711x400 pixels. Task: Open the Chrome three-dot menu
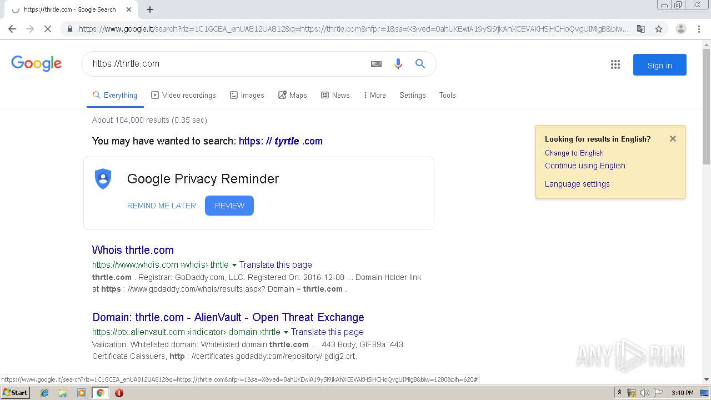(x=699, y=29)
